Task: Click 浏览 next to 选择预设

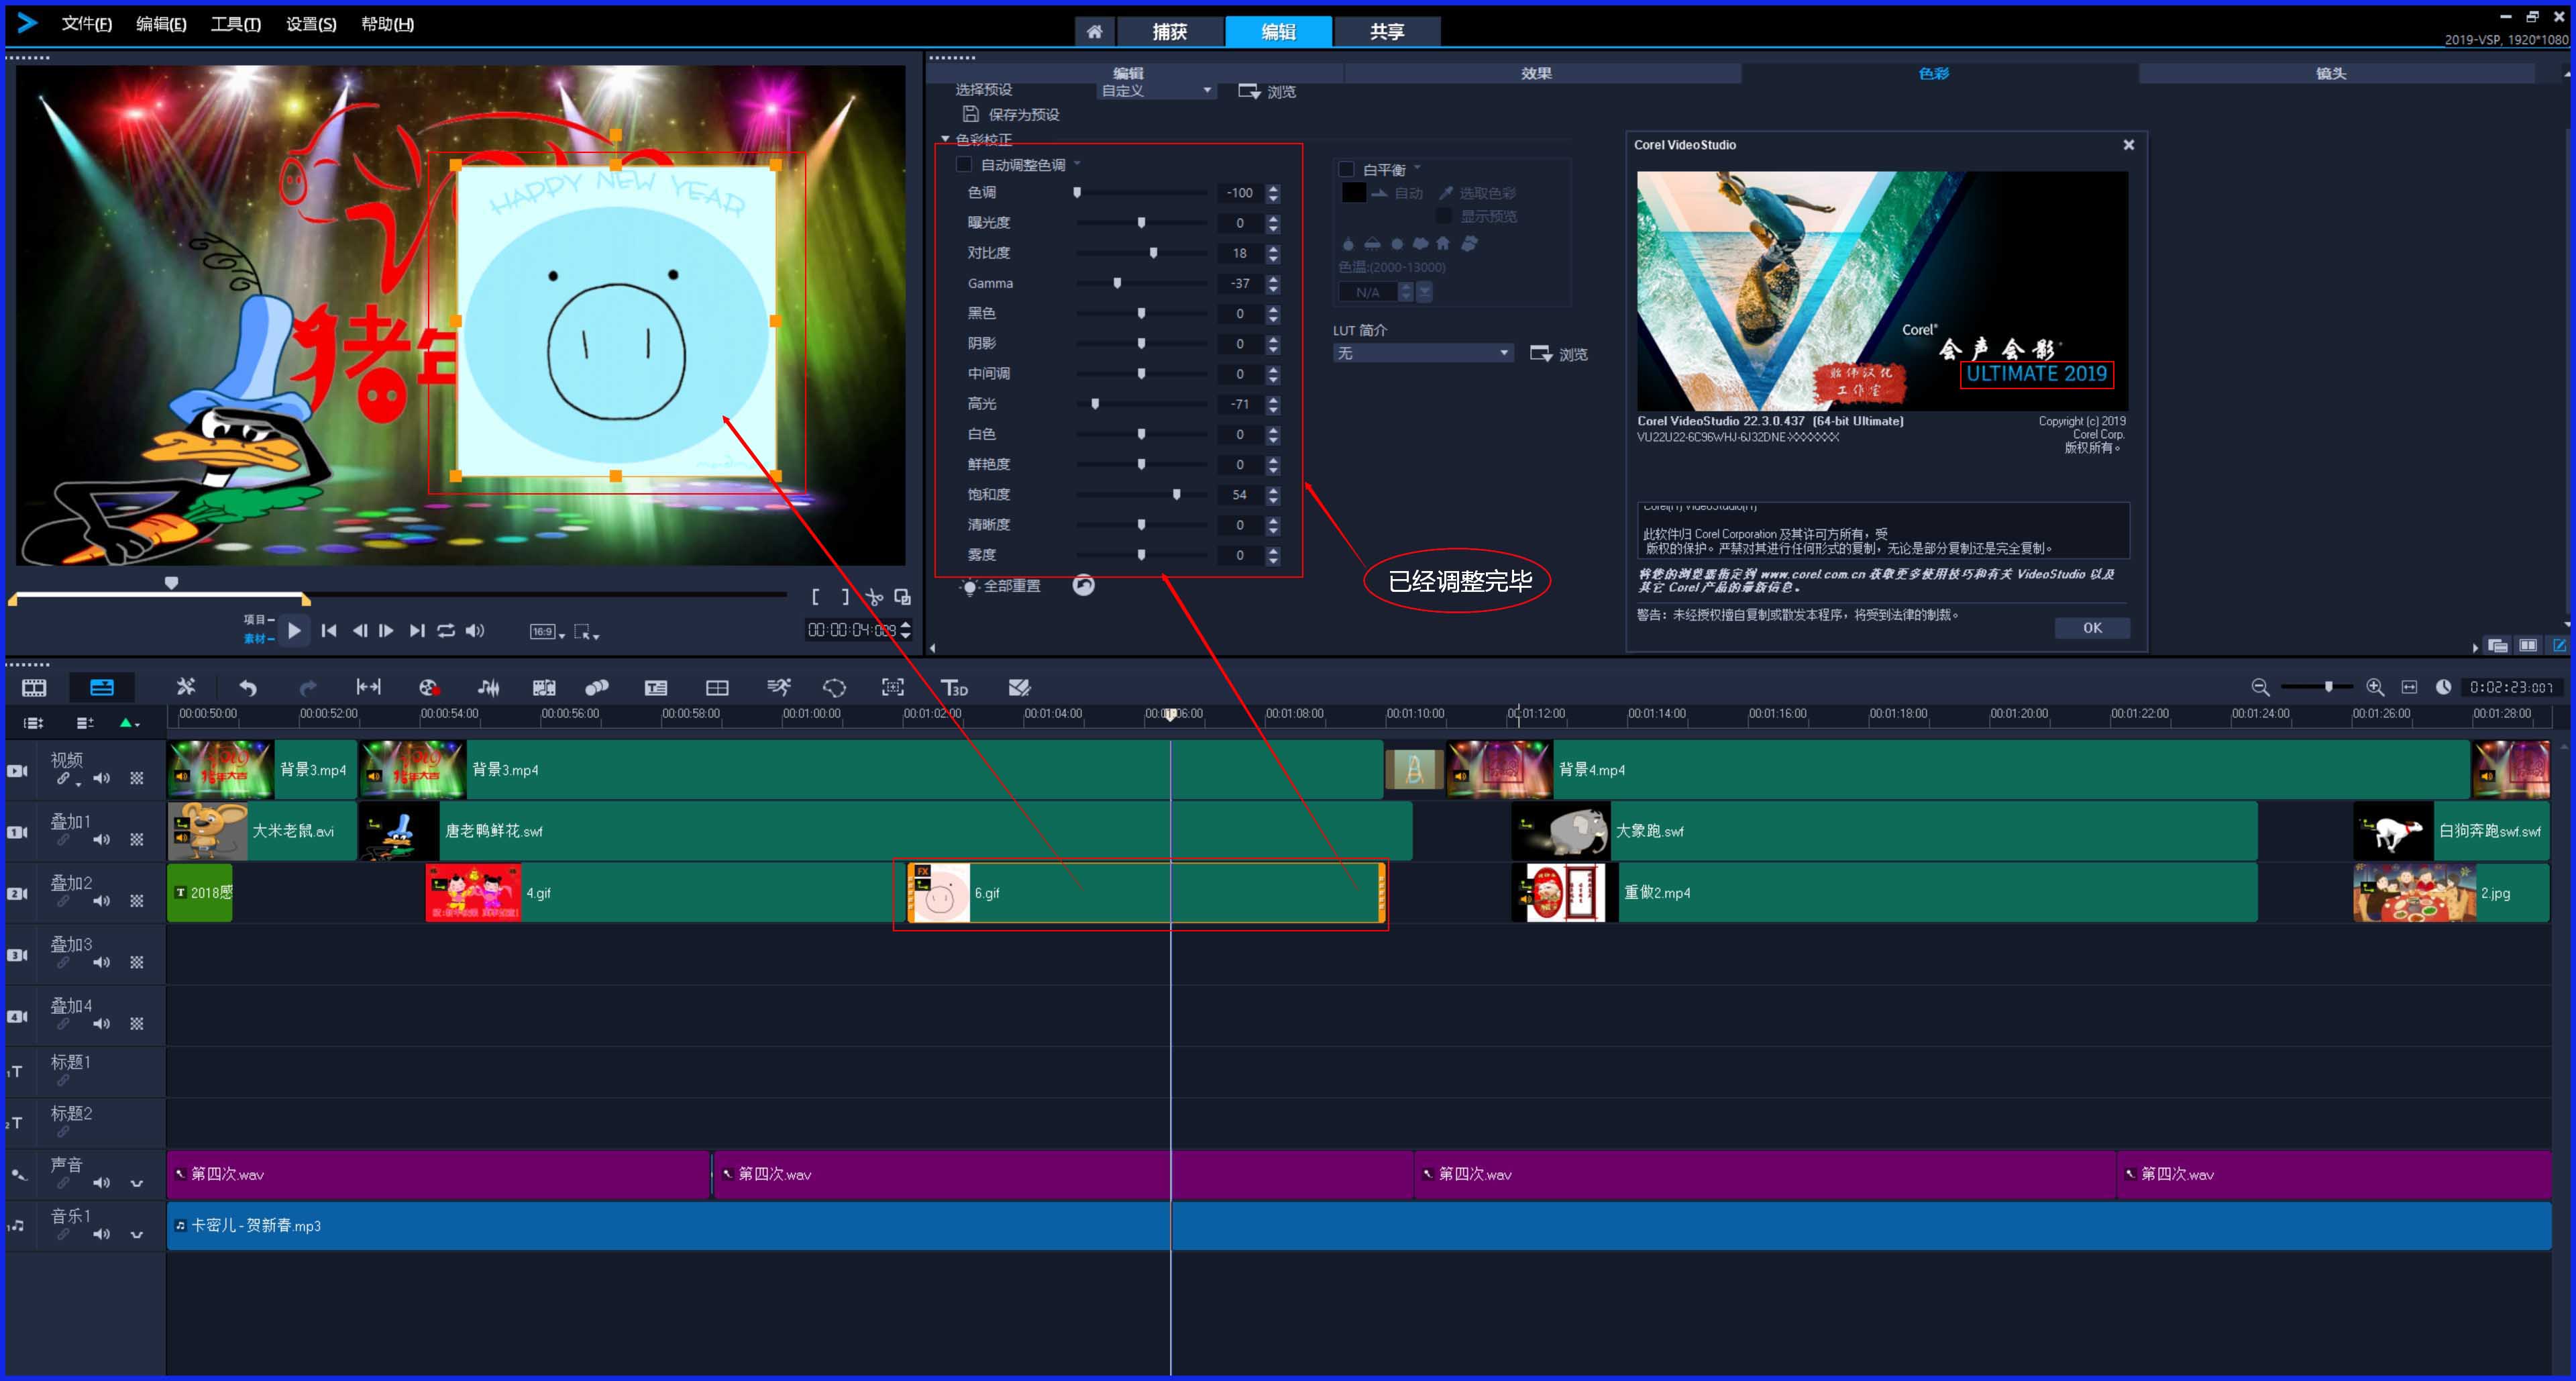Action: tap(1267, 92)
